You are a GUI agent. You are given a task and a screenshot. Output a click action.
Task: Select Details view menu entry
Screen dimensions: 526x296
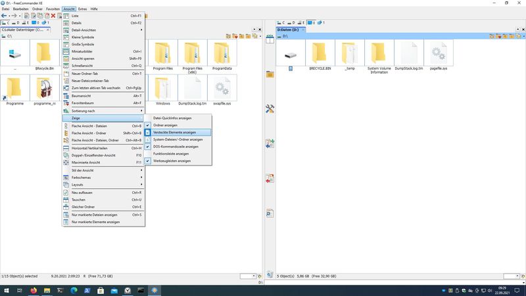pyautogui.click(x=103, y=23)
